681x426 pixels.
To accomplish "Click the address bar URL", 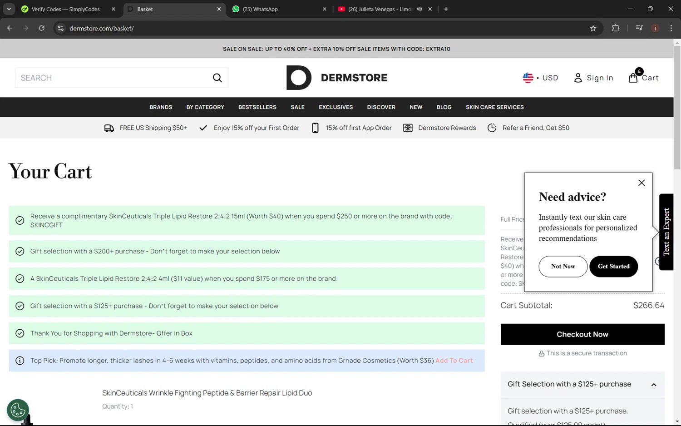I will click(x=102, y=28).
